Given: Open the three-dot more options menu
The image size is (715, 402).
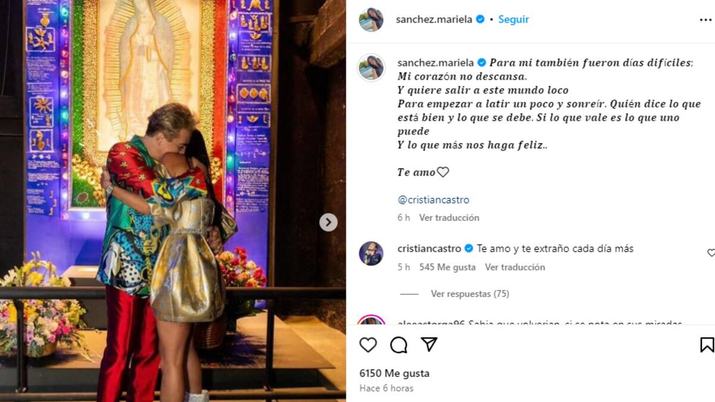Looking at the screenshot, I should pyautogui.click(x=705, y=20).
